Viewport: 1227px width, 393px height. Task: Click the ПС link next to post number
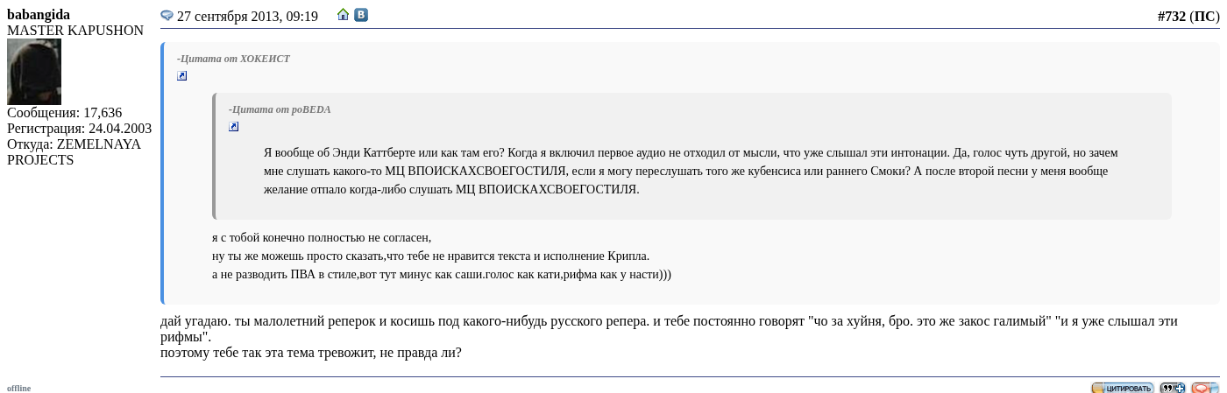click(x=1204, y=16)
